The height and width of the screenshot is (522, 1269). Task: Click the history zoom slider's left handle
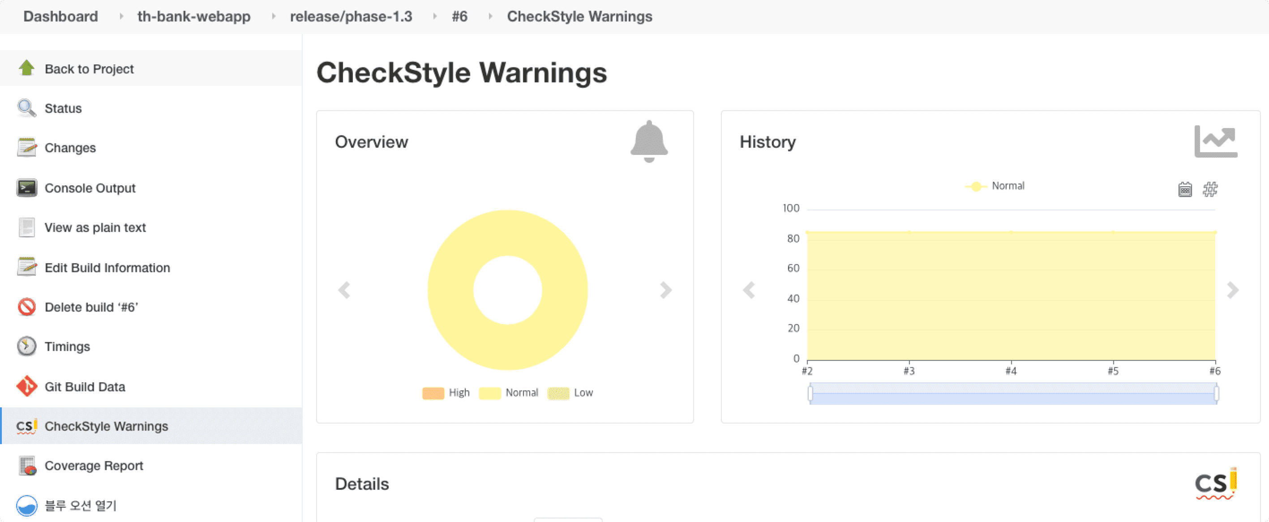(810, 394)
